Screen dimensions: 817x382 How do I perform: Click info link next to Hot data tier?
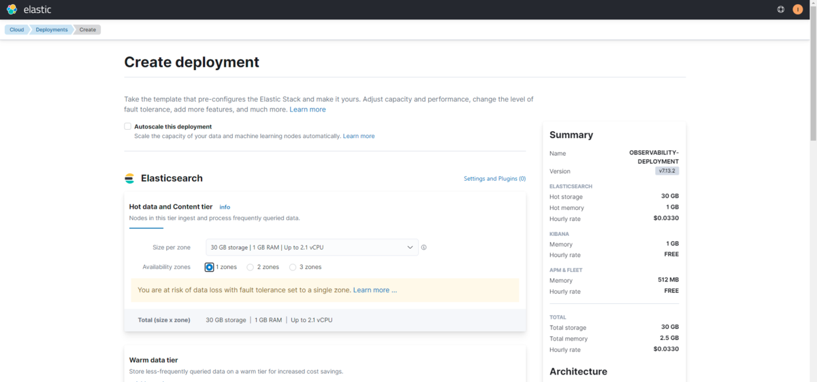tap(225, 207)
